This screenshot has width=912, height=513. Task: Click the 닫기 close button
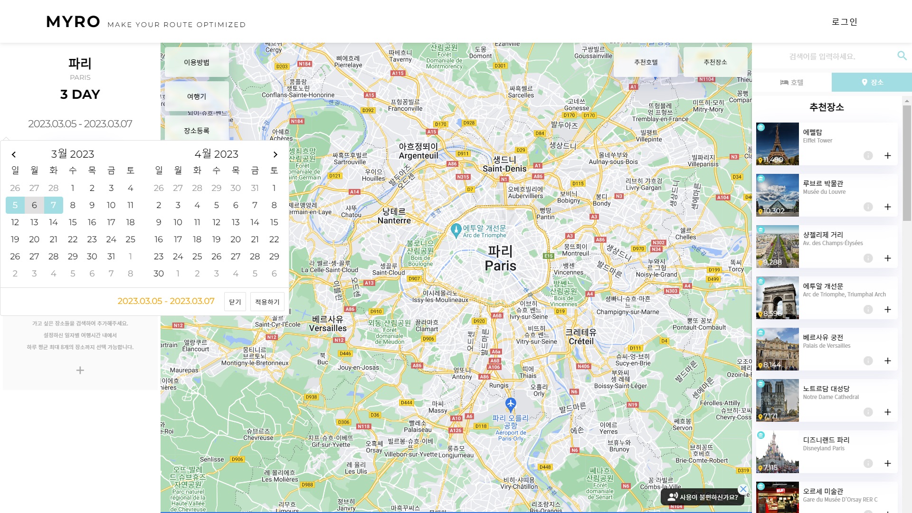[x=235, y=302]
